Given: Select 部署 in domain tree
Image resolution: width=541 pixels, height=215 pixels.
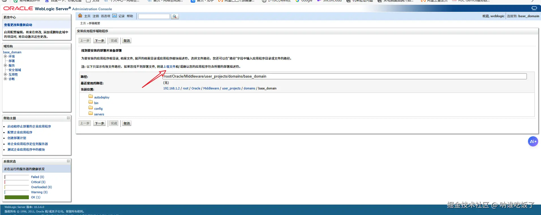Looking at the screenshot, I should point(12,61).
